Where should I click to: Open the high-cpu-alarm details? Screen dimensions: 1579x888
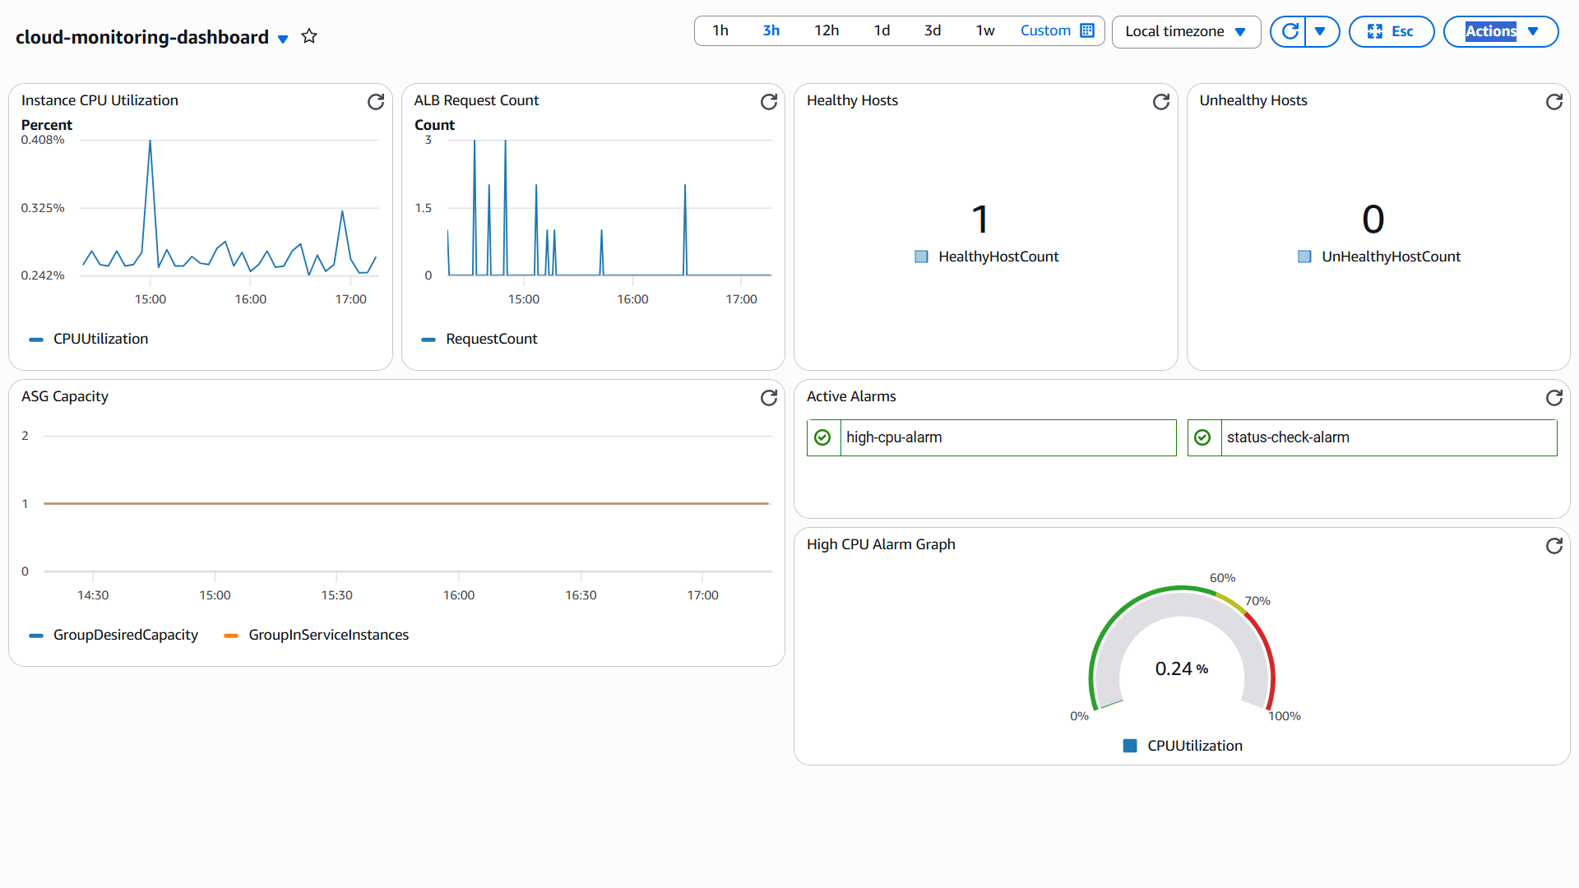pos(991,437)
